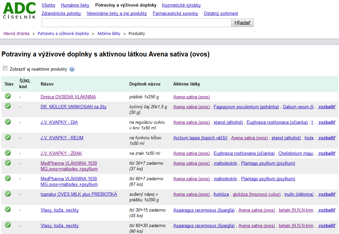This screenshot has width=339, height=234.
Task: Click glukóza (hroznový cukor) link
Action: 257,194
